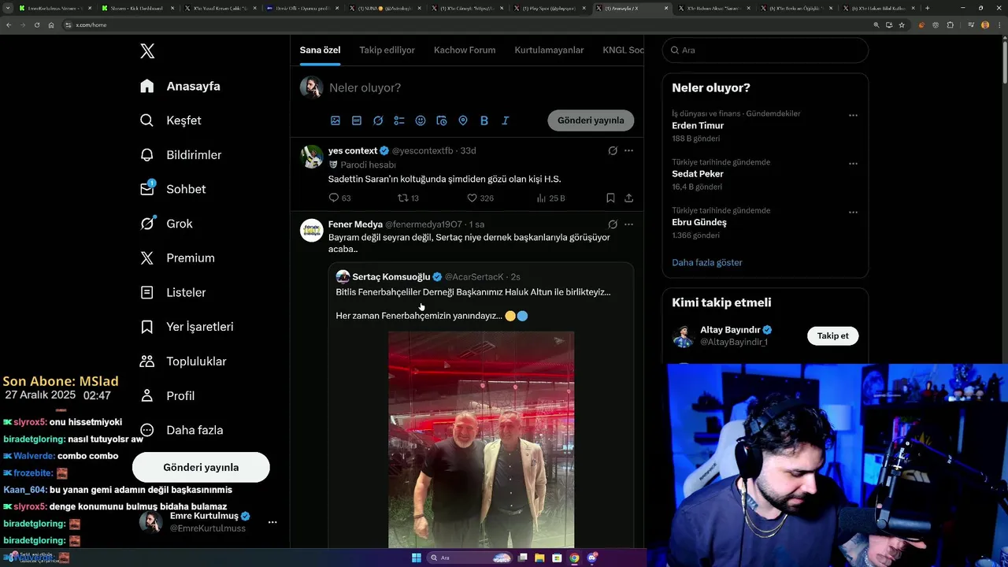Click Grok icon on the Fener Medya post

click(x=613, y=224)
